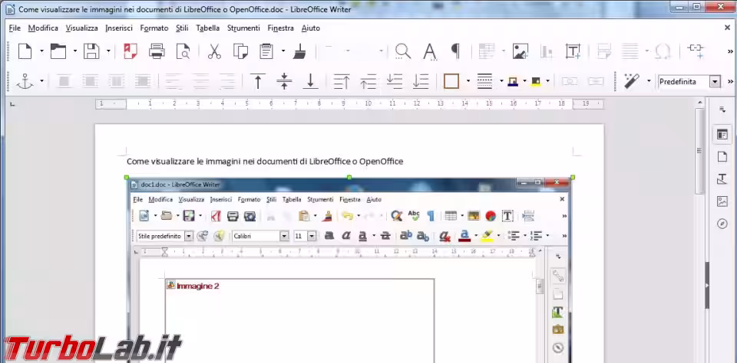
Task: Bring image to front icon
Action: click(x=341, y=81)
